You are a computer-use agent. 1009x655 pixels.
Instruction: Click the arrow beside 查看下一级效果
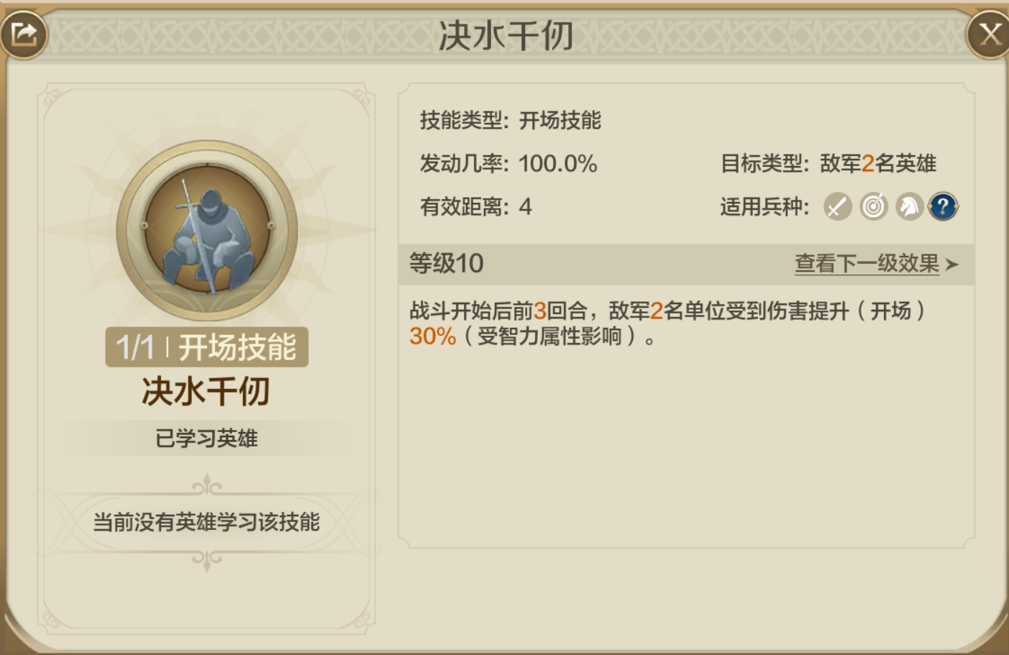coord(952,265)
